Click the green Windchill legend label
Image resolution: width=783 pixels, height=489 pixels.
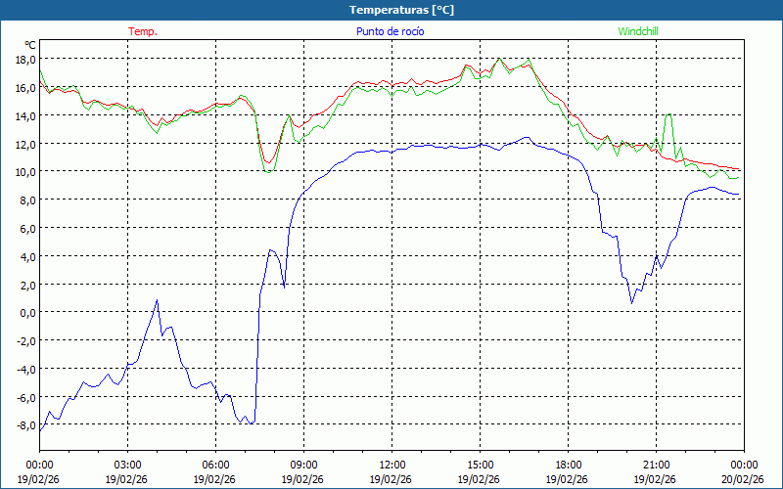[638, 31]
